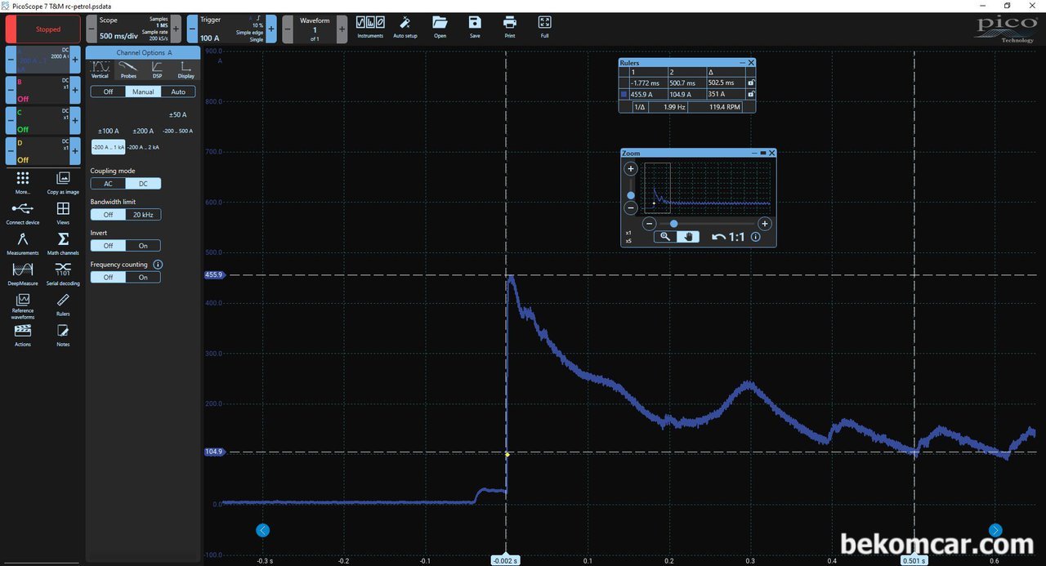The image size is (1046, 566).
Task: Open the Notes tool
Action: pos(63,335)
